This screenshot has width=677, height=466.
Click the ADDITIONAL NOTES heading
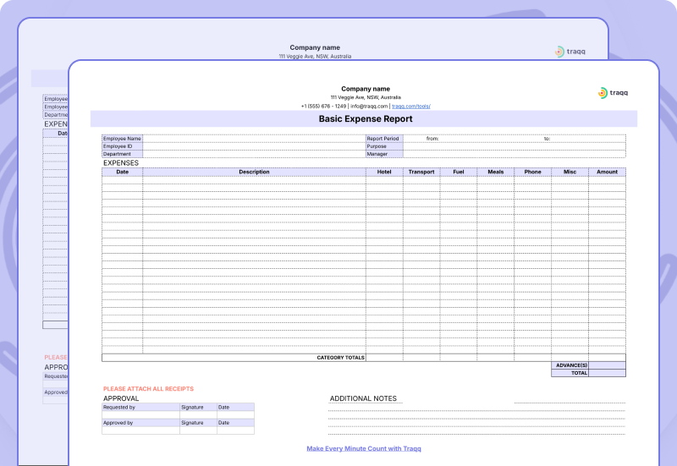tap(363, 398)
